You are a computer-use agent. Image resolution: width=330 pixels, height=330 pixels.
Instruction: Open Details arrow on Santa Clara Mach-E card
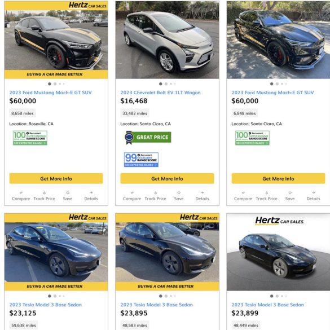pos(313,196)
